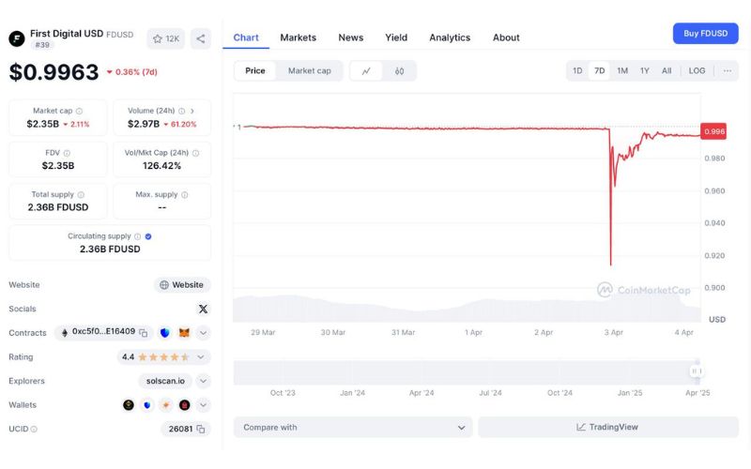Image resolution: width=751 pixels, height=469 pixels.
Task: Copy the UCID 26081 value
Action: point(200,429)
